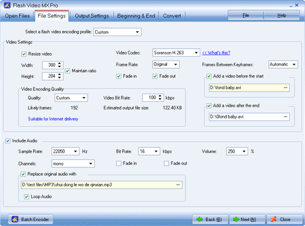Click the Likely frames value 192
This screenshot has width=305, height=226.
click(x=74, y=108)
